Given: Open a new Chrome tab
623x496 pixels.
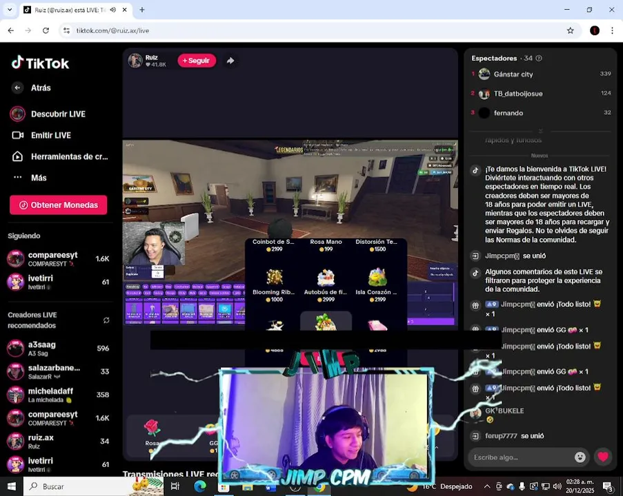Looking at the screenshot, I should coord(142,10).
